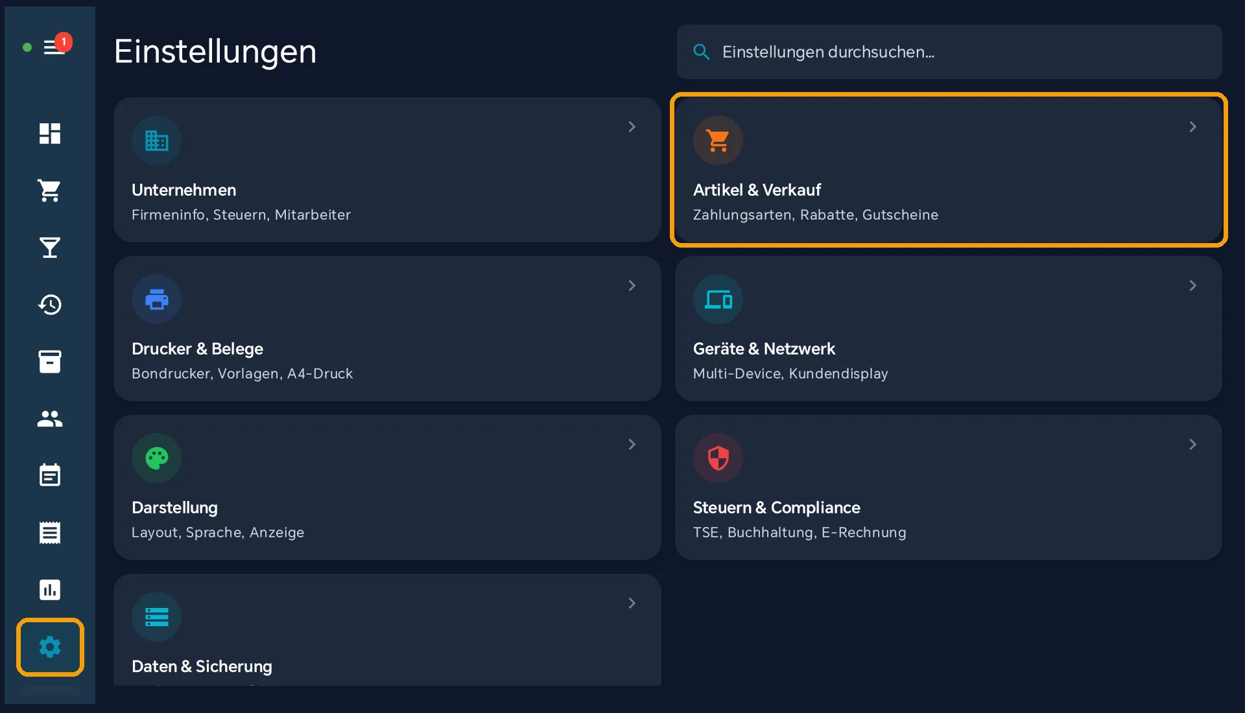Click the palette icon in Darstellung
The height and width of the screenshot is (713, 1245).
point(156,458)
